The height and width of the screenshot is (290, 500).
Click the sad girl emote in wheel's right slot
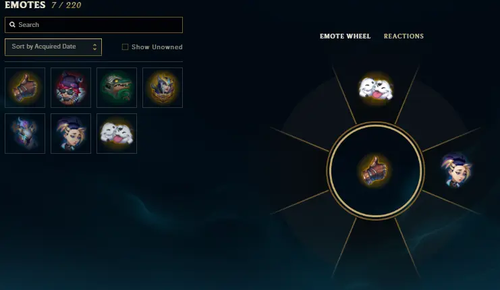(x=456, y=171)
